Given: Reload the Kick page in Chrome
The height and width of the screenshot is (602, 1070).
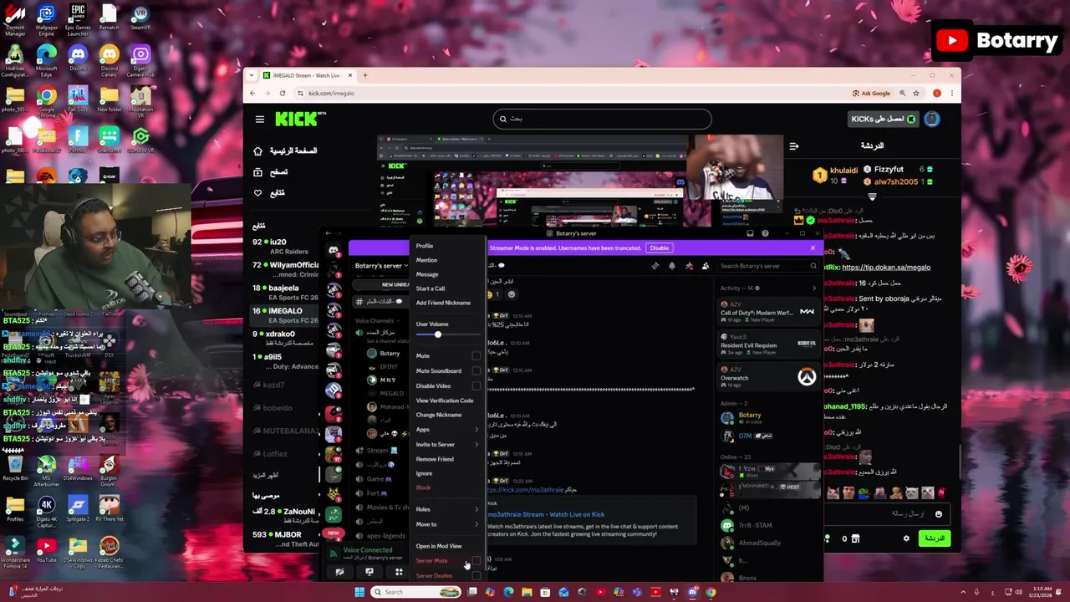Looking at the screenshot, I should coord(282,93).
